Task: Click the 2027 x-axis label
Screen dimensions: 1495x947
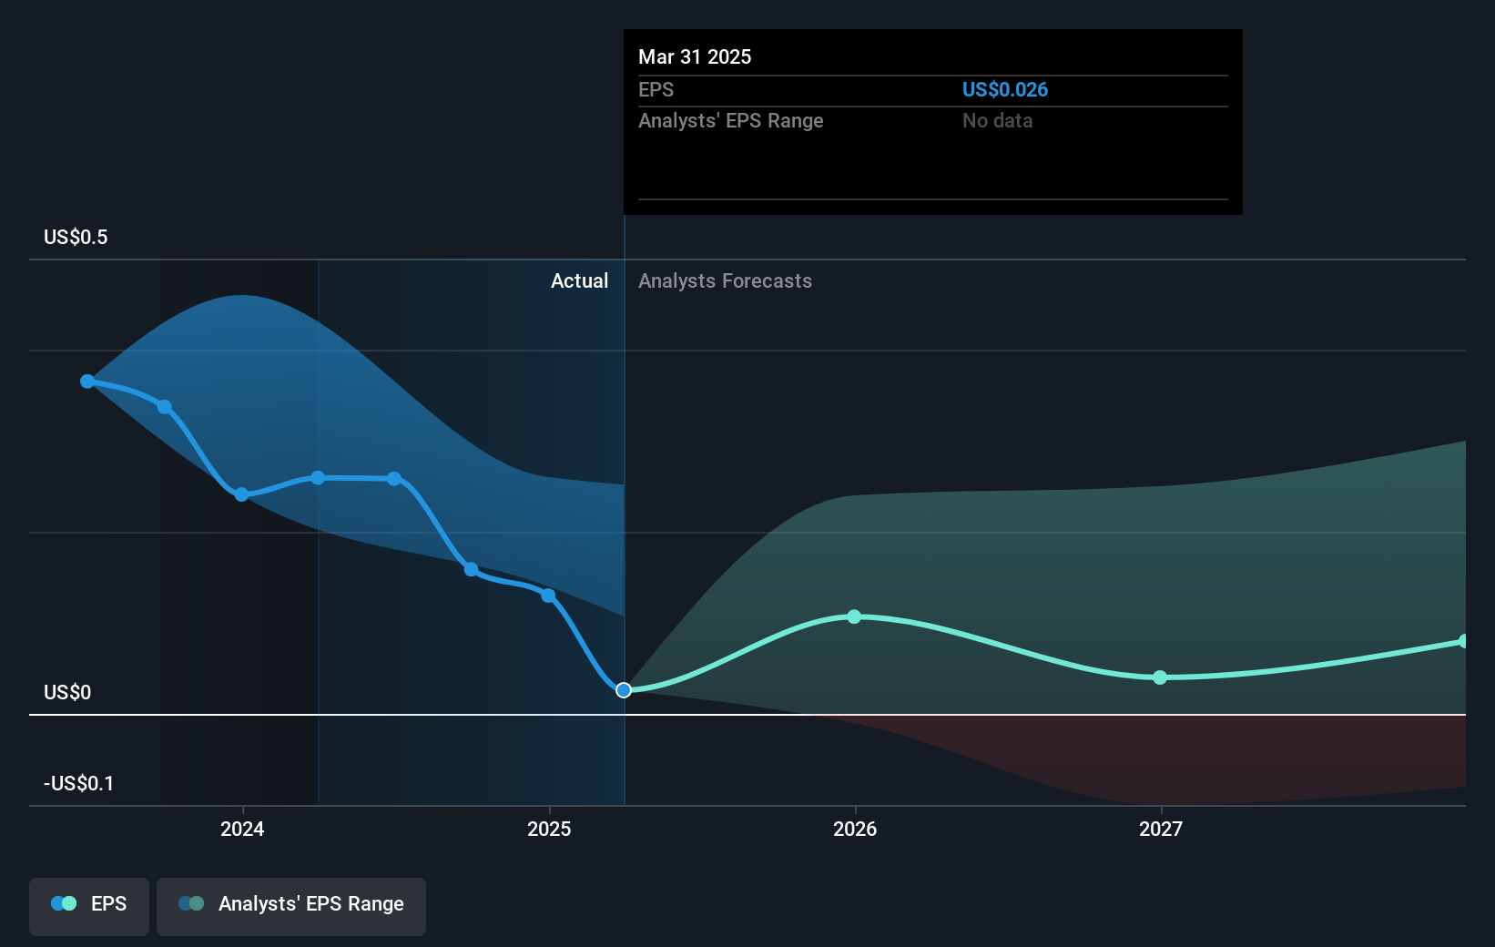Action: pos(1161,829)
